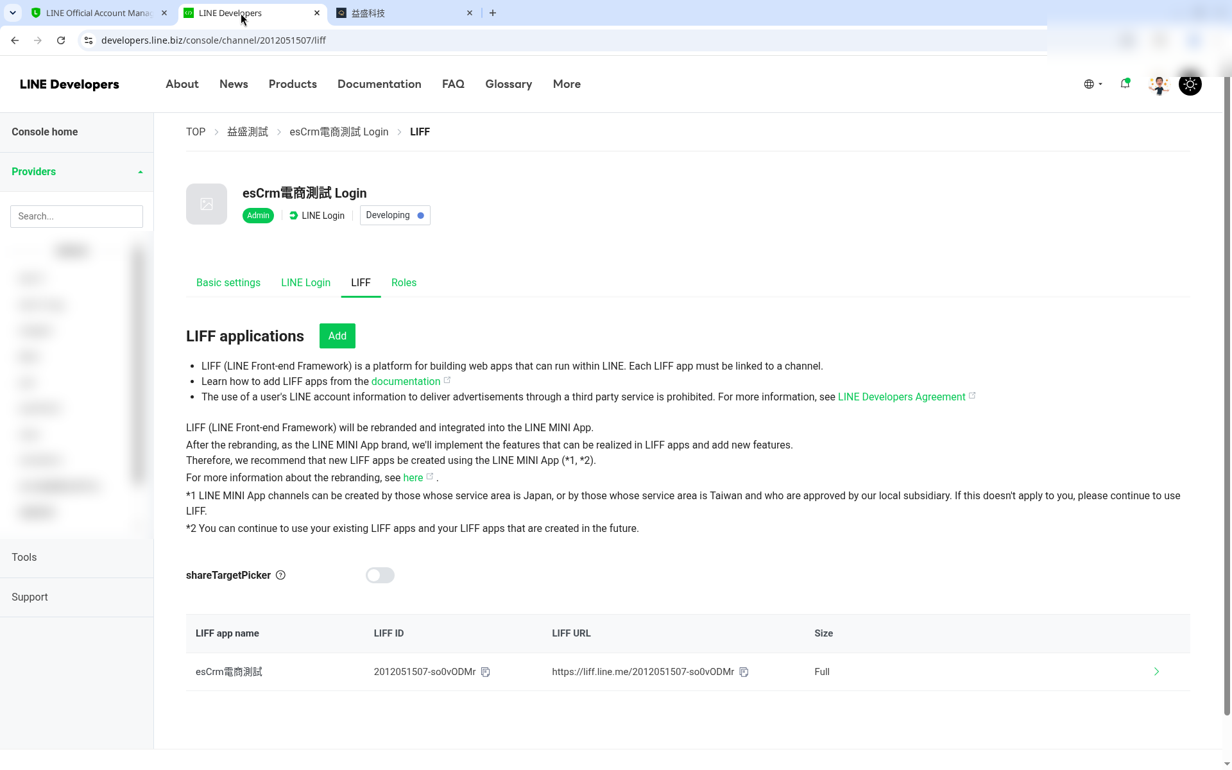Open the Documentation menu
This screenshot has height=770, width=1232.
[379, 84]
